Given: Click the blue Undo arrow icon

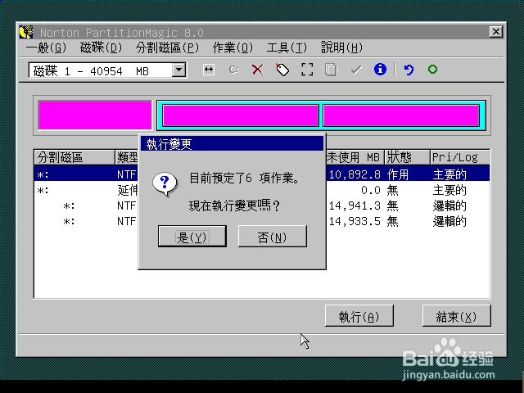Looking at the screenshot, I should pos(409,70).
